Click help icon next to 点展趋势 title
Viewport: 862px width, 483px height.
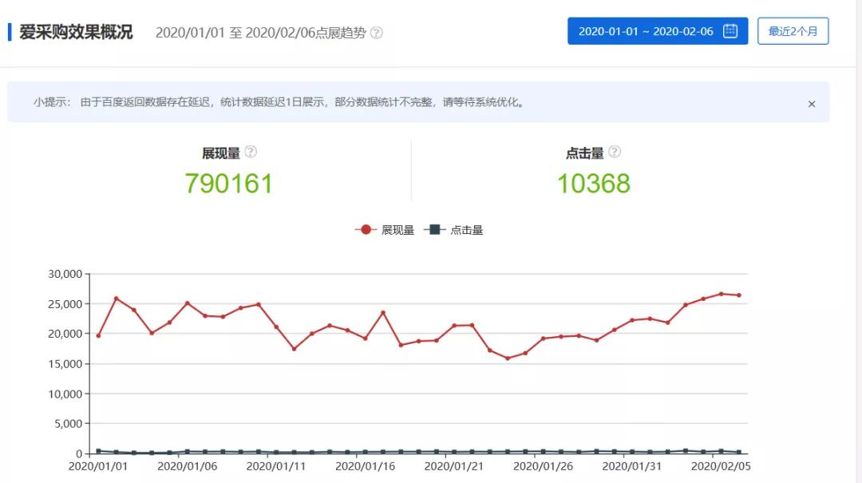pyautogui.click(x=377, y=33)
